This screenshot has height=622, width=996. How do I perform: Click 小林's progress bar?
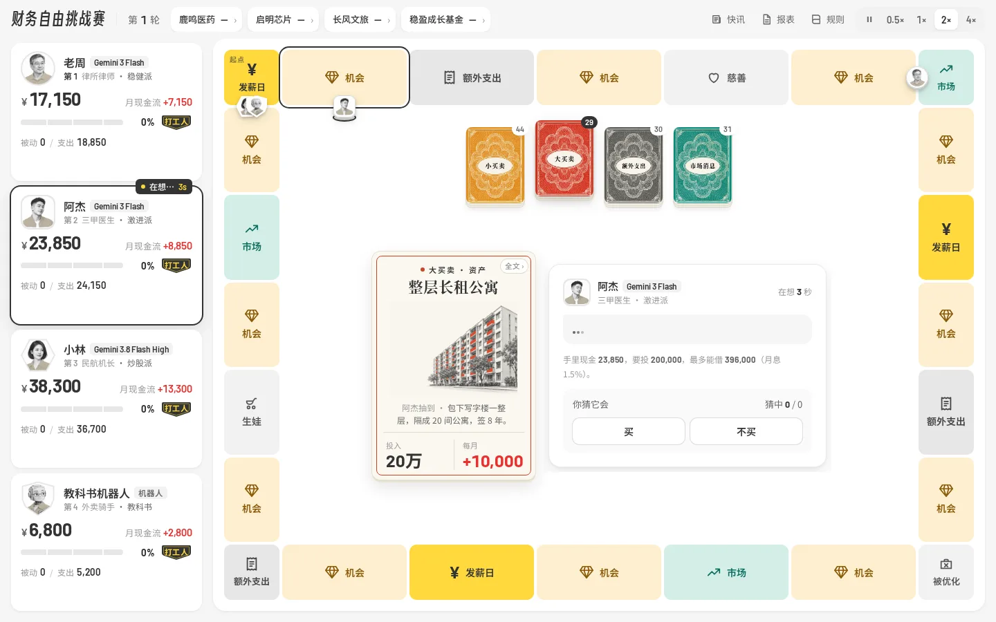pyautogui.click(x=72, y=409)
